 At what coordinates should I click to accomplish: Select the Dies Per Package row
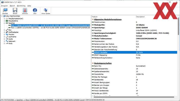(134, 77)
